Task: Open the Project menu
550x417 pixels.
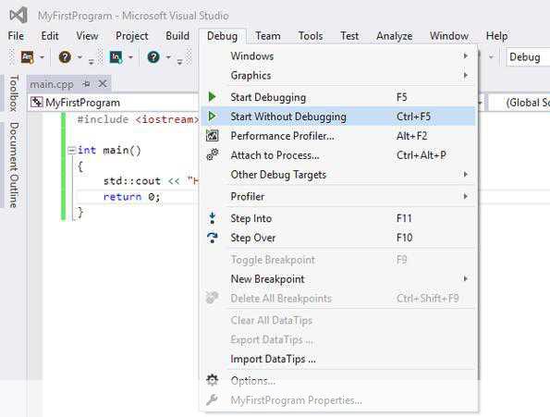Action: [132, 36]
